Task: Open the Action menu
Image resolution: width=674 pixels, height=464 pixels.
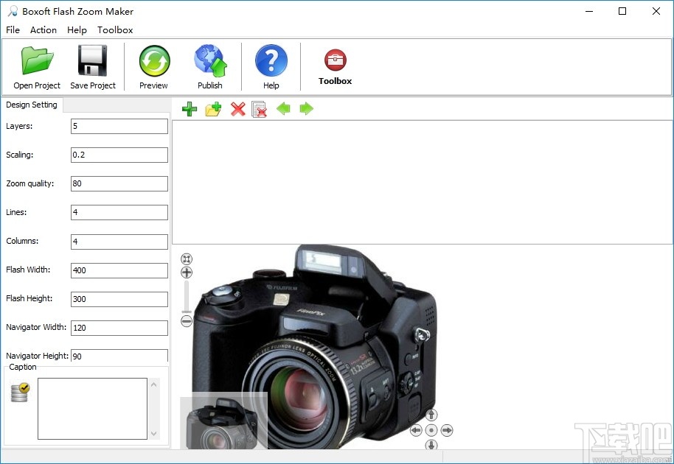Action: pyautogui.click(x=43, y=29)
